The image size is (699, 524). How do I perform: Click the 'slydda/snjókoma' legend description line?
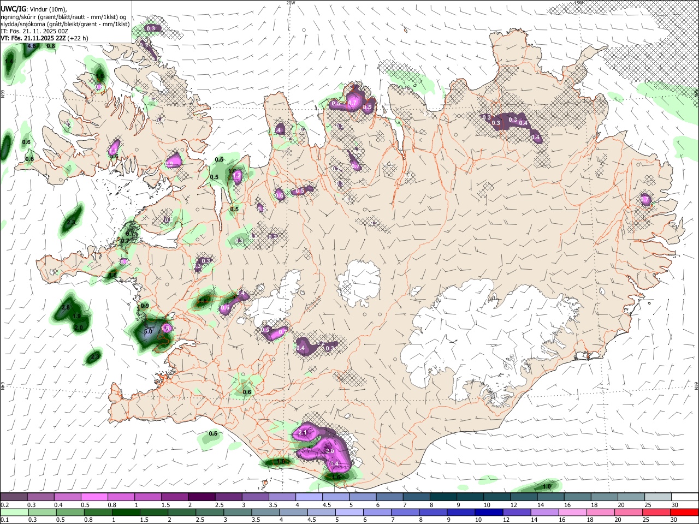point(65,24)
